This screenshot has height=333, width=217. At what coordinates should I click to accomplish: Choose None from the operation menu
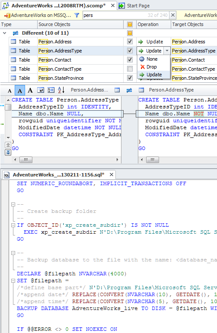[154, 59]
